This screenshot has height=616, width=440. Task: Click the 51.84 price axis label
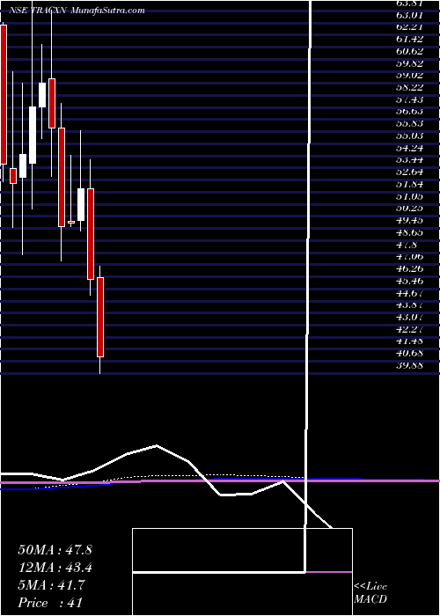click(410, 184)
